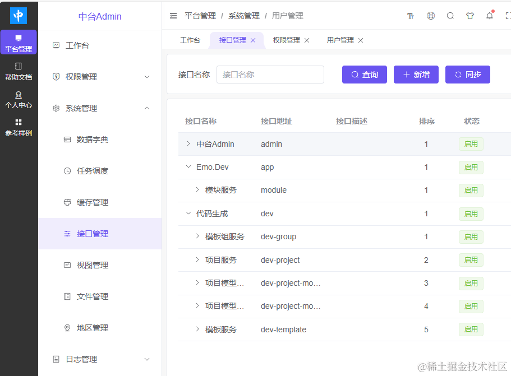The image size is (511, 376).
Task: Open 帮助文档 in the dark sidebar
Action: coord(19,72)
